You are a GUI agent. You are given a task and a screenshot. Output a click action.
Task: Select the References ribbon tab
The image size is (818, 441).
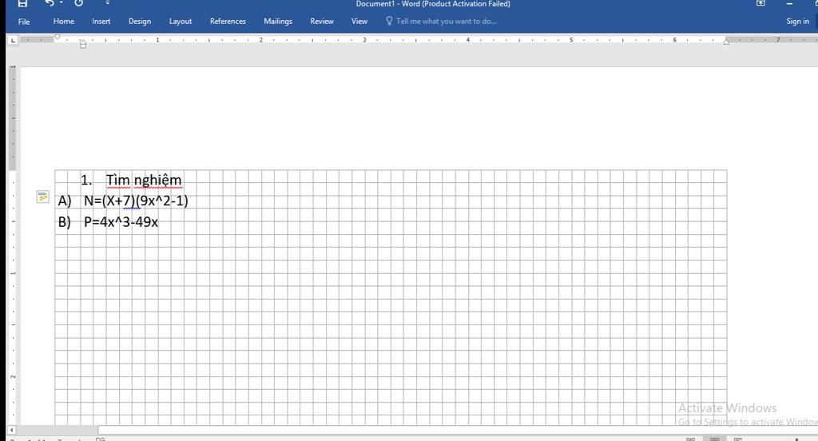coord(228,22)
